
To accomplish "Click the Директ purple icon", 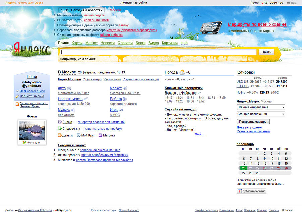I will (x=60, y=122).
